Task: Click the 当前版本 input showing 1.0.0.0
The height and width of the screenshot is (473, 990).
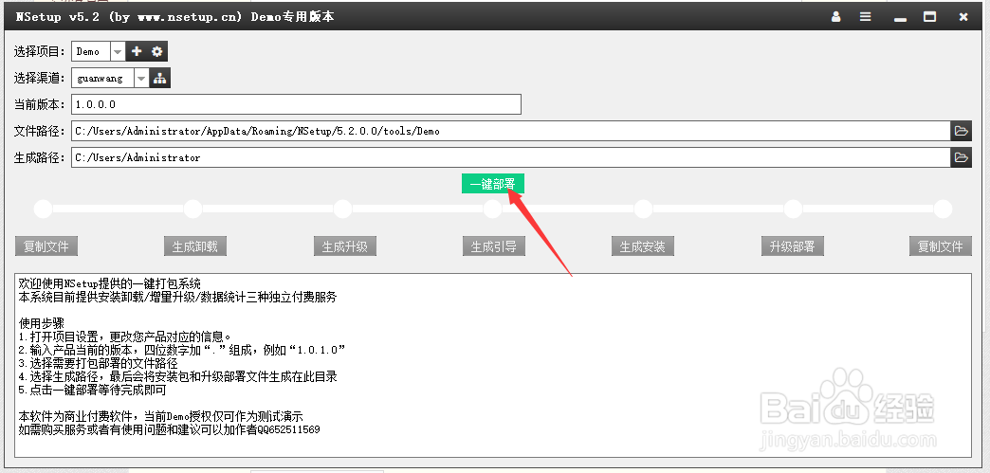Action: pyautogui.click(x=296, y=104)
